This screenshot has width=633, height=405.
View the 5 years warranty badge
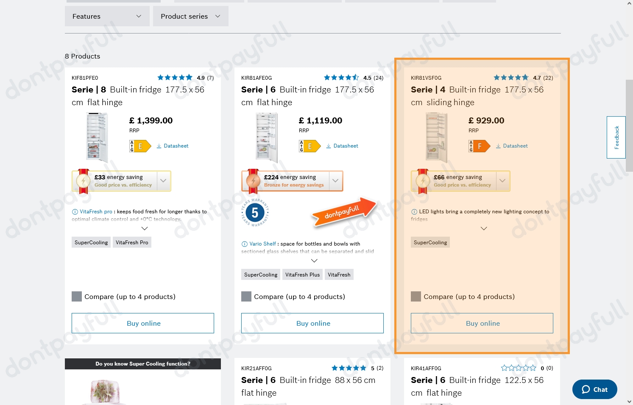[x=255, y=212]
